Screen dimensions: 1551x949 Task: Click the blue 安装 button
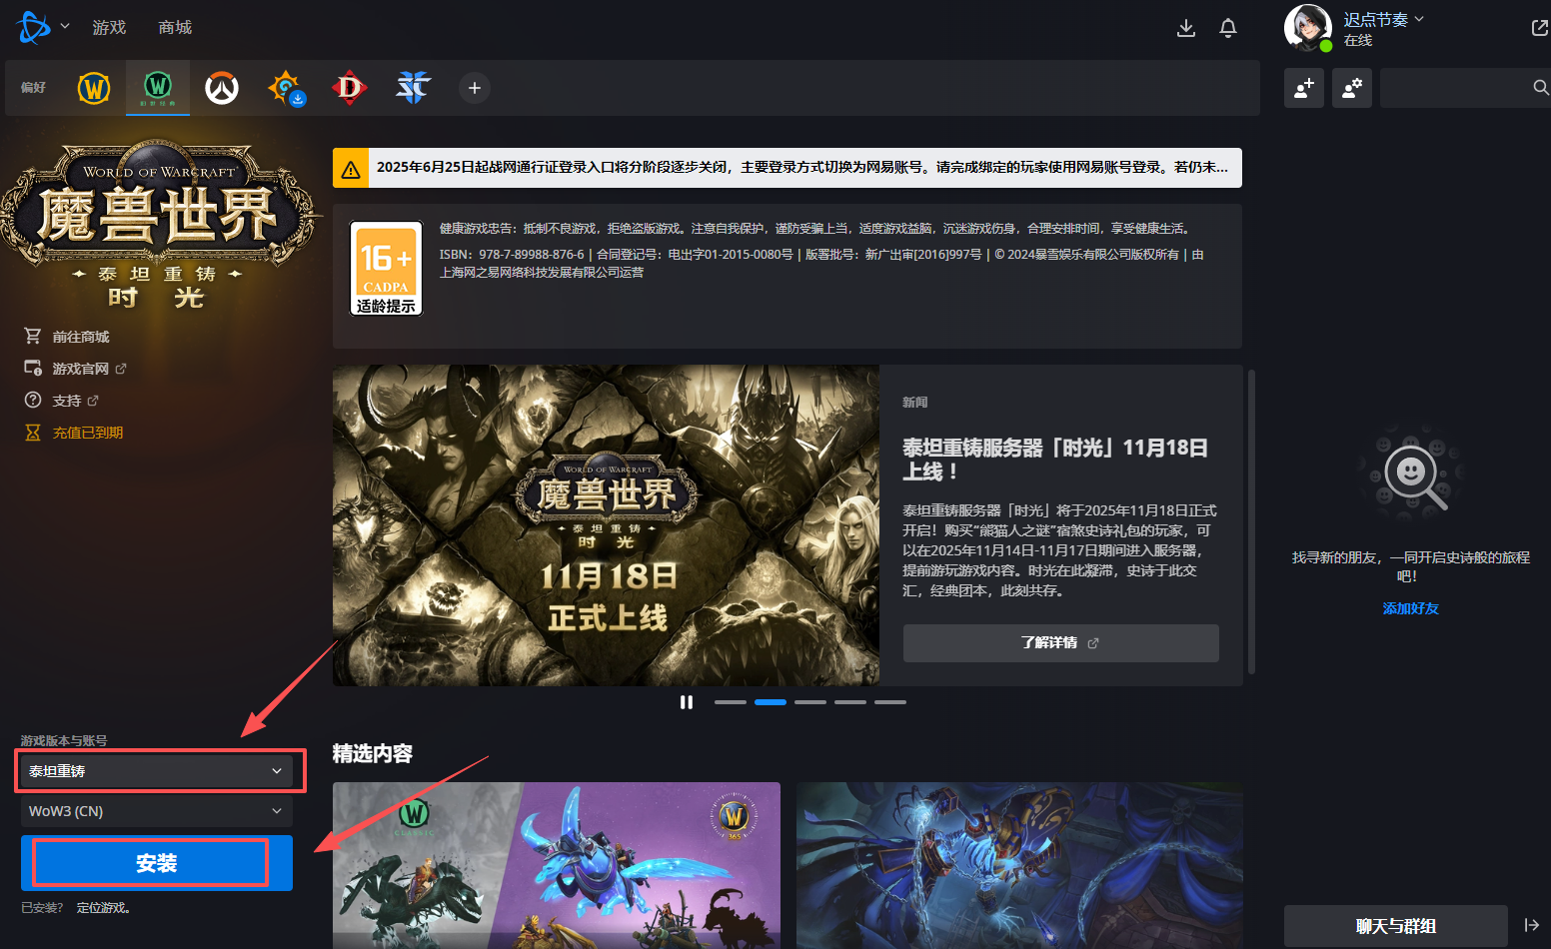[x=157, y=863]
